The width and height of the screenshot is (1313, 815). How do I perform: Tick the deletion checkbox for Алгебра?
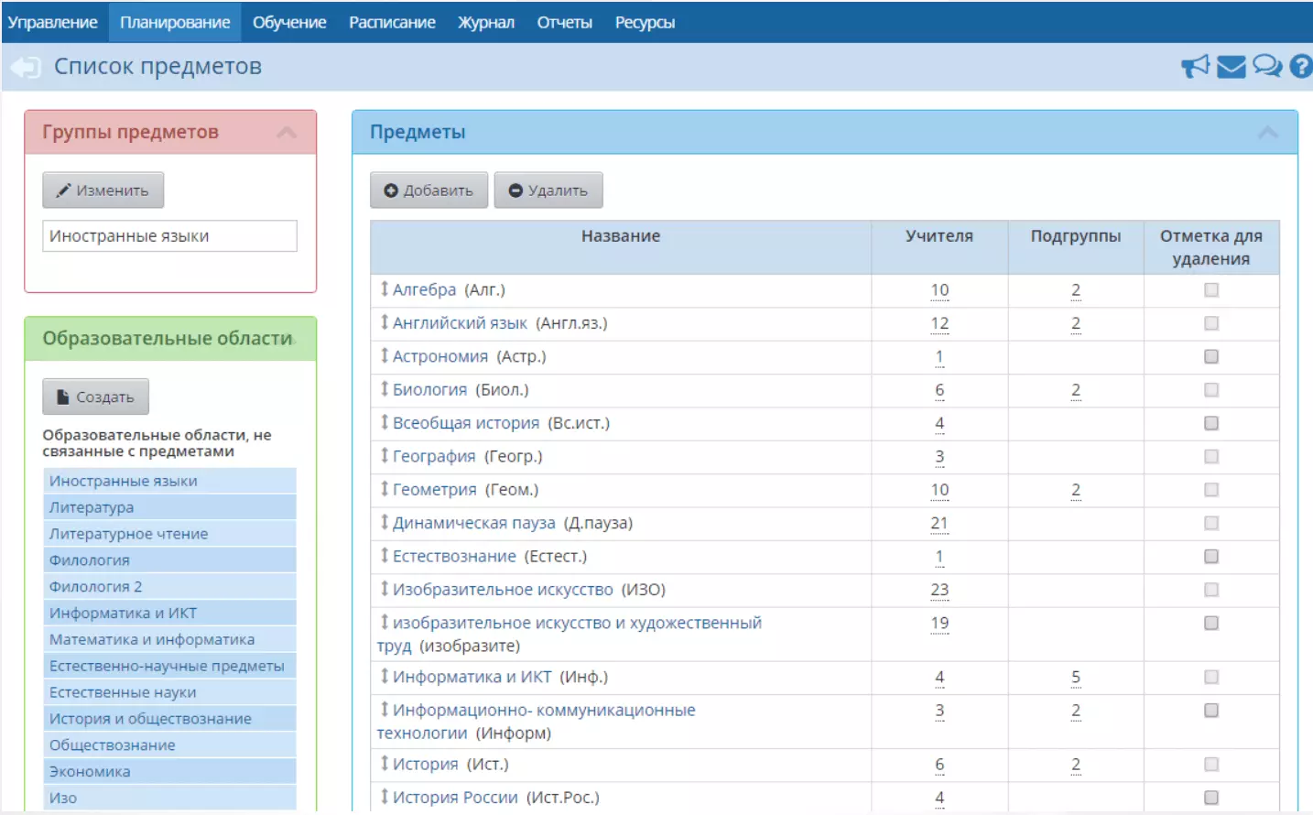click(x=1211, y=289)
